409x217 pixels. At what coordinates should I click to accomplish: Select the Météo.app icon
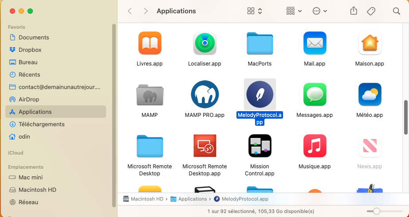(370, 94)
